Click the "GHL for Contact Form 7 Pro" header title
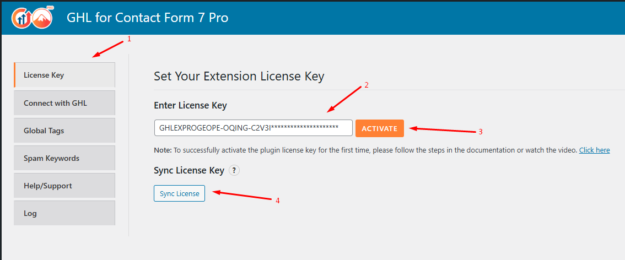Screen dimensions: 625x260 click(x=147, y=18)
